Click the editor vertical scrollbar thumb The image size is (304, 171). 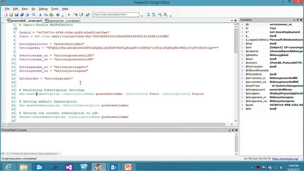coord(236,41)
